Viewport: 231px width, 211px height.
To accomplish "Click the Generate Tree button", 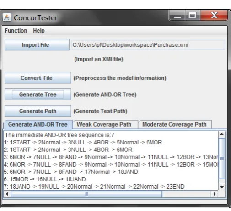I will (38, 94).
